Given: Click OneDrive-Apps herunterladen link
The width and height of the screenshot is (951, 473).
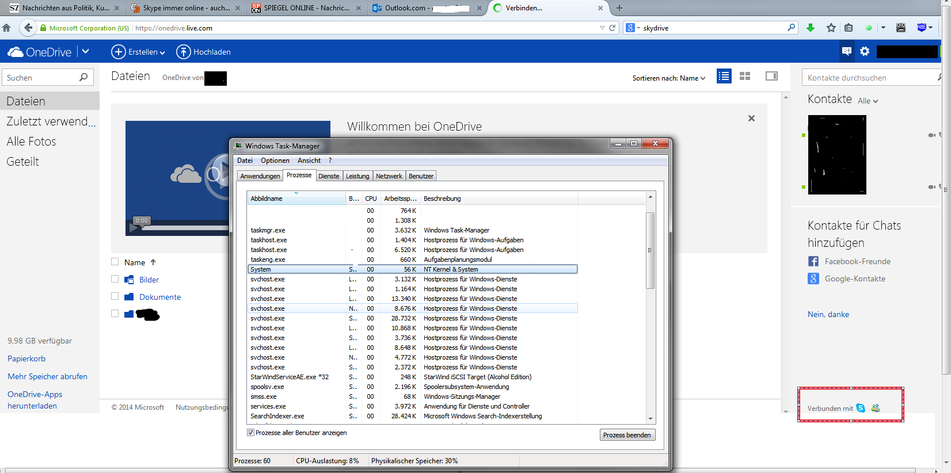Looking at the screenshot, I should point(35,400).
